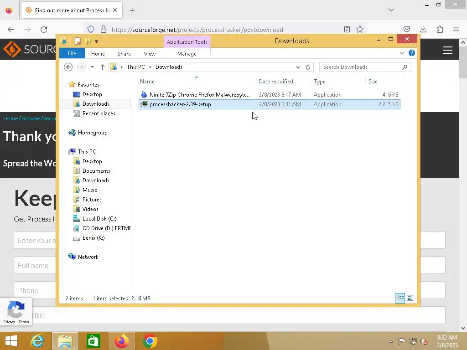This screenshot has height=350, width=467.
Task: Open Pictures folder under This PC
Action: (x=92, y=200)
